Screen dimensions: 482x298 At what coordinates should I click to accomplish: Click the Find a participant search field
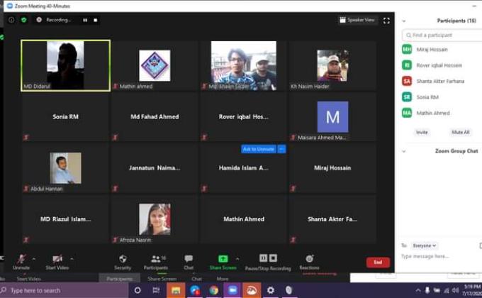(439, 35)
